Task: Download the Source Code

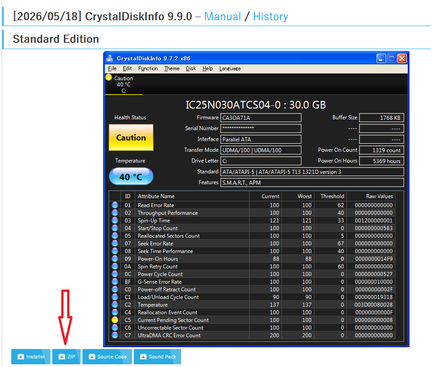Action: tap(107, 357)
